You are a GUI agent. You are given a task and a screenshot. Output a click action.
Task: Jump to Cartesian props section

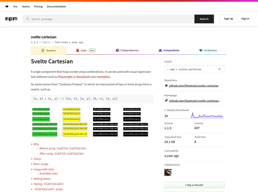click(x=48, y=189)
